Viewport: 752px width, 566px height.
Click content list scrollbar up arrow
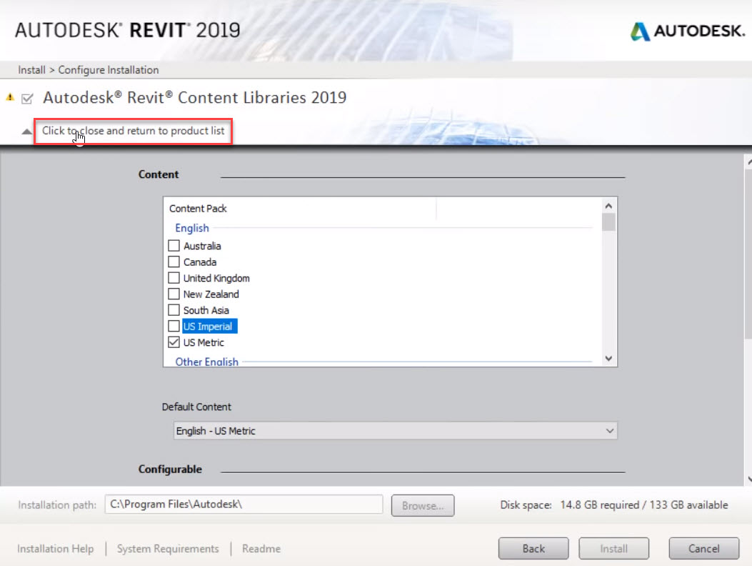click(608, 206)
